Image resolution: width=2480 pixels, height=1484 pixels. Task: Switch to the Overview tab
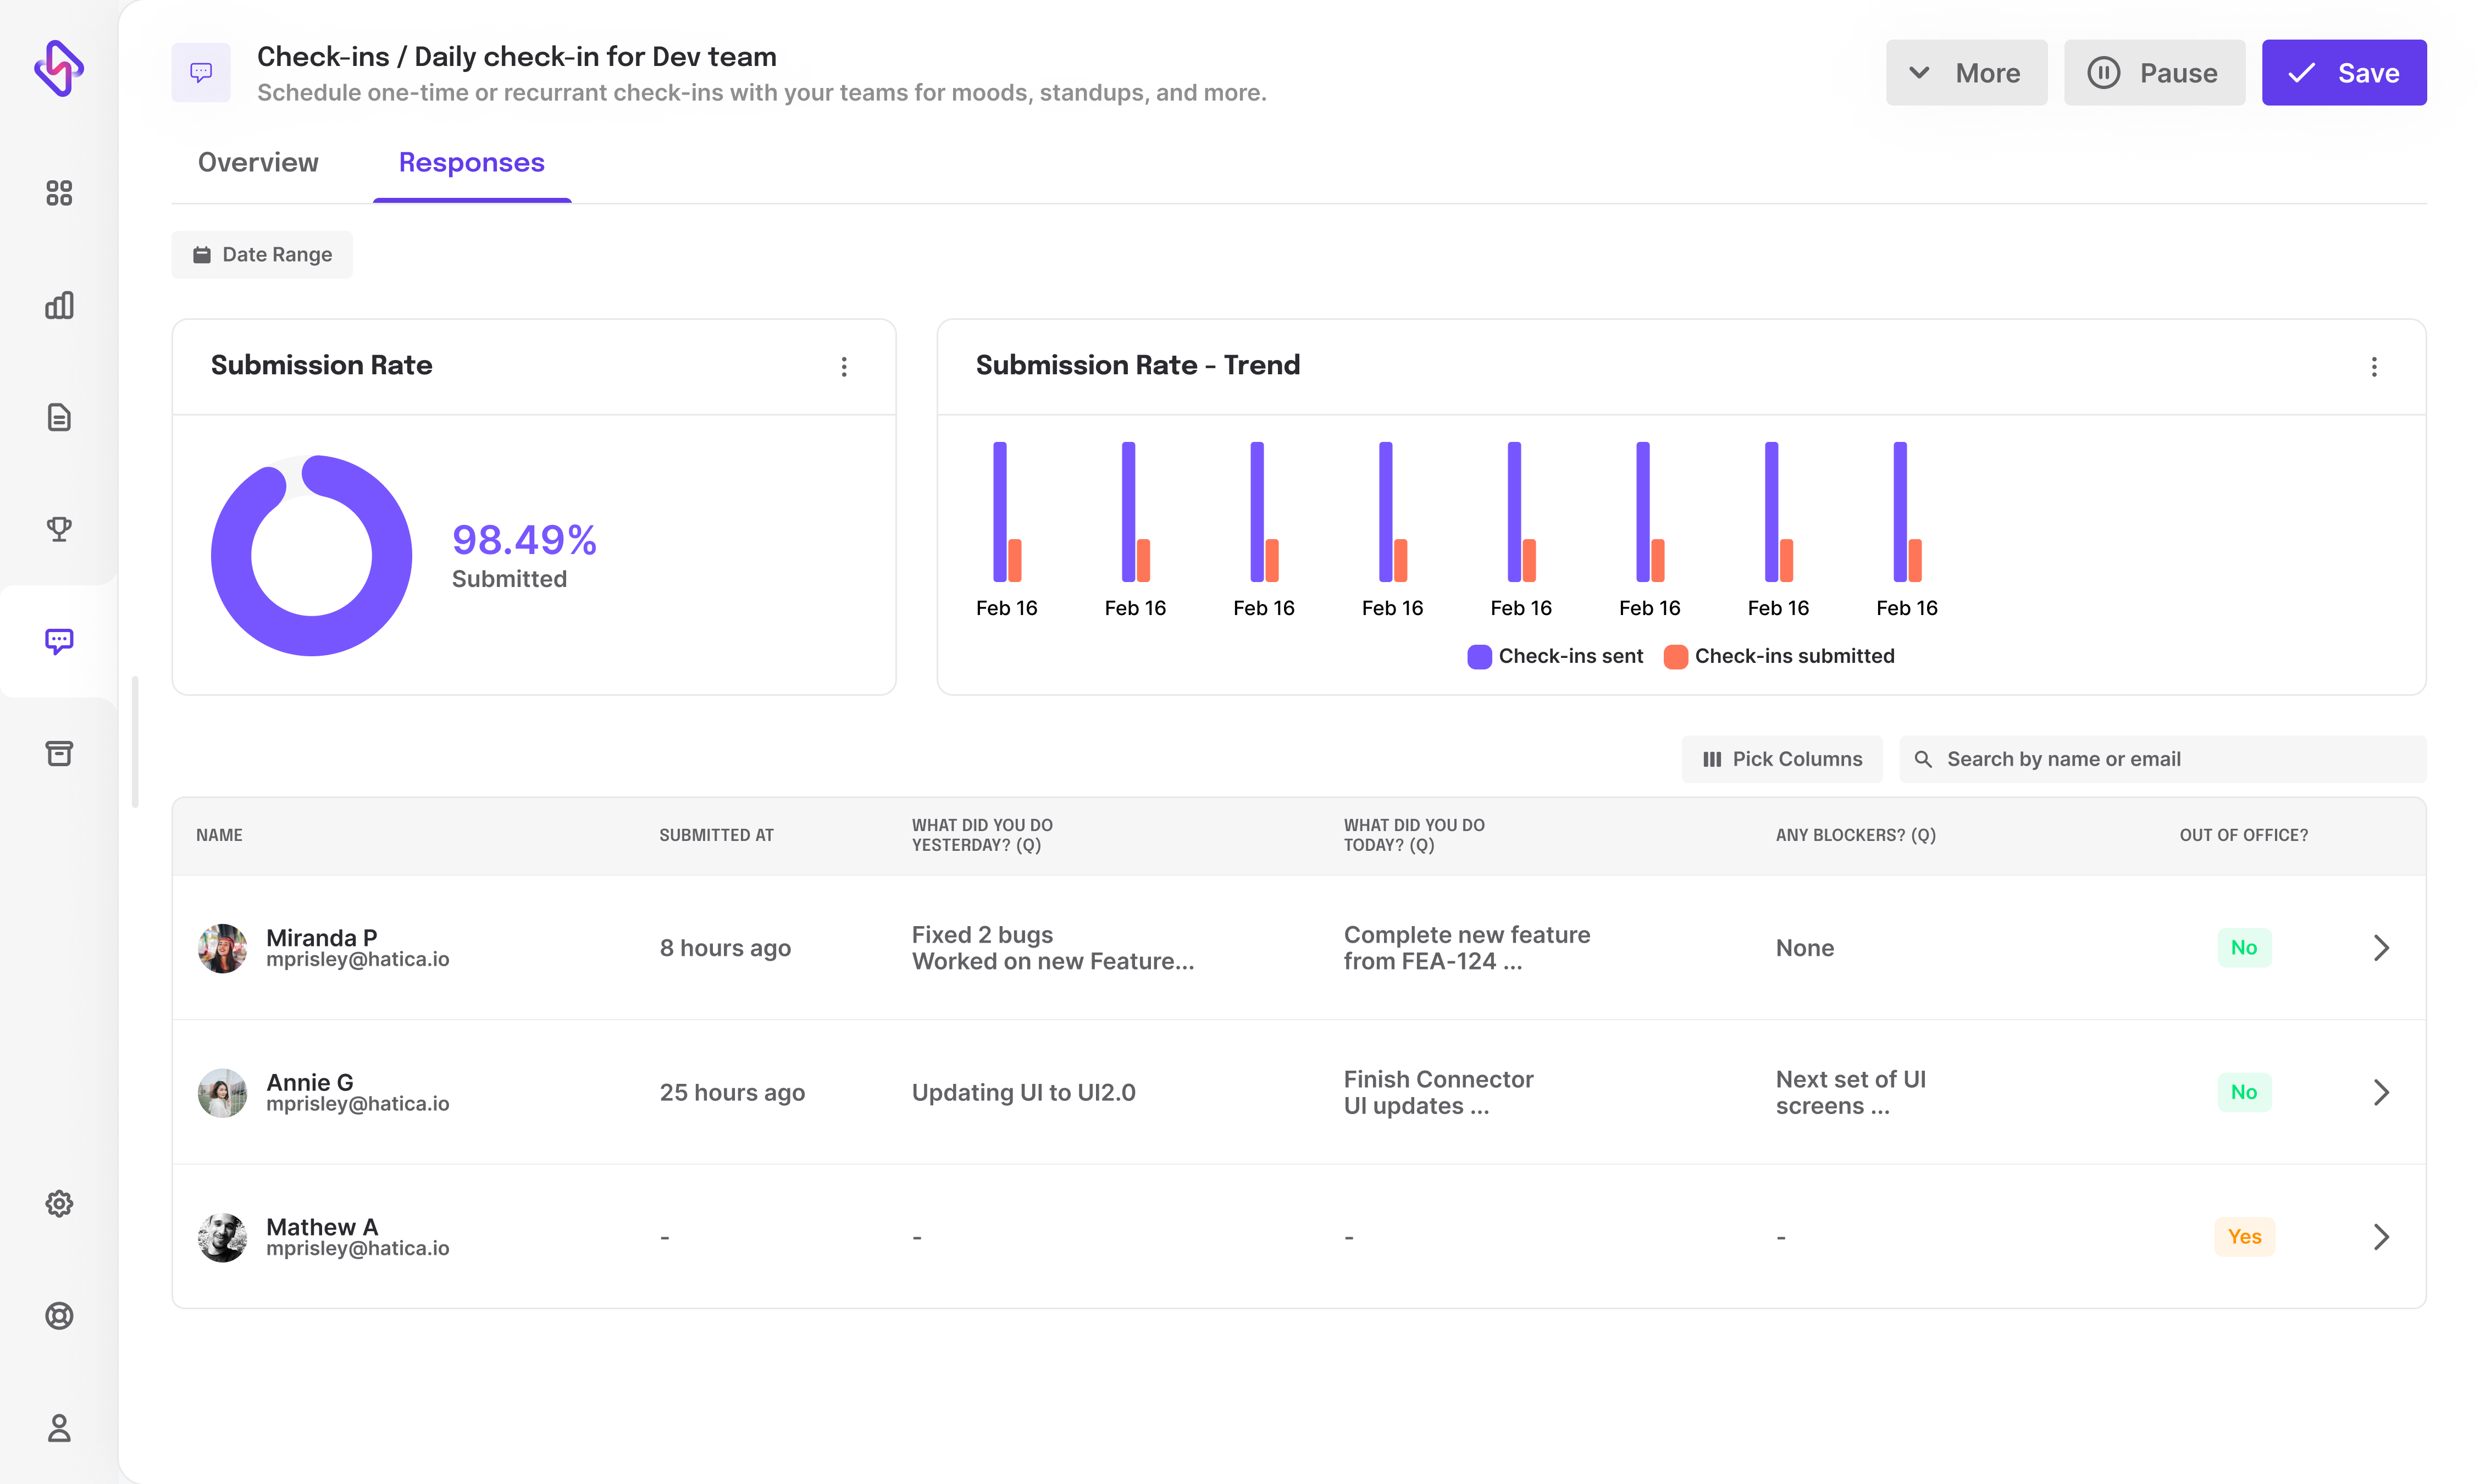[x=258, y=163]
